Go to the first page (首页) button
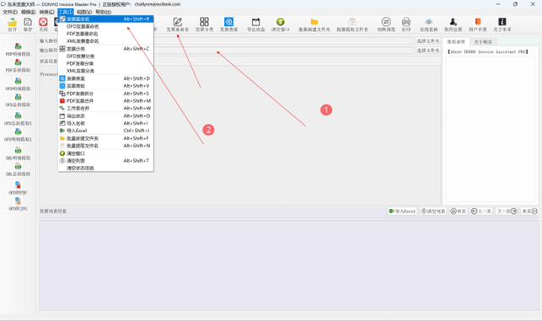Viewport: 542px width, 321px height. click(458, 211)
